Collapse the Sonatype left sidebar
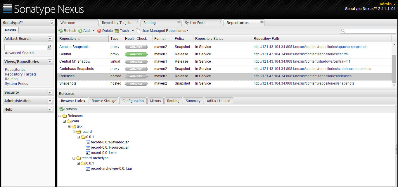The height and width of the screenshot is (187, 398). point(52,23)
